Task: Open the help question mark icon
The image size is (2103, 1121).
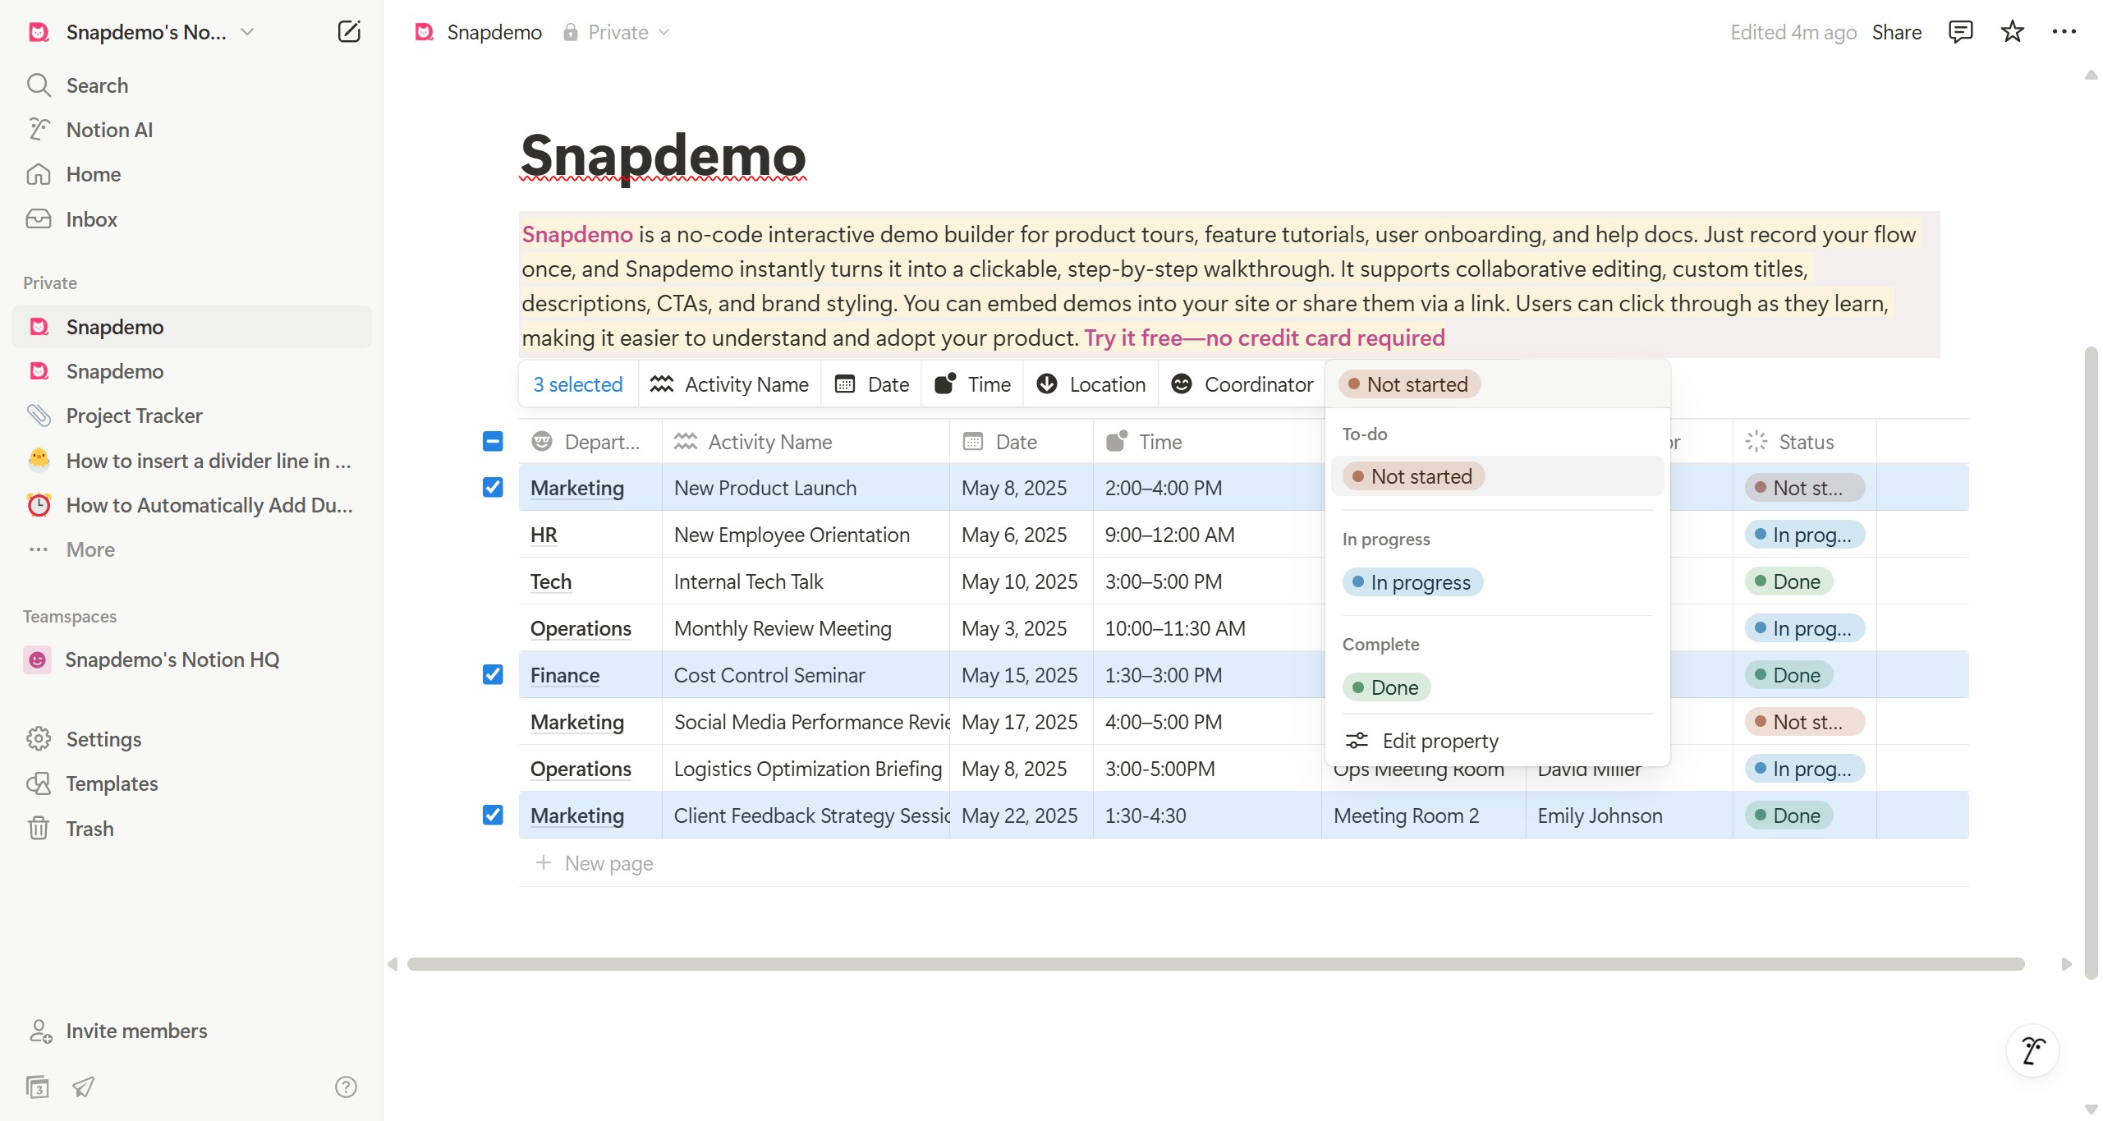Action: coord(346,1087)
